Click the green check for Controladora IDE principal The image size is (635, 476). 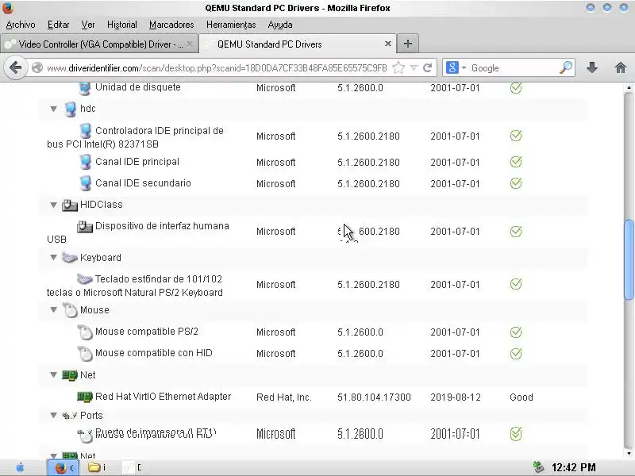[x=515, y=136]
